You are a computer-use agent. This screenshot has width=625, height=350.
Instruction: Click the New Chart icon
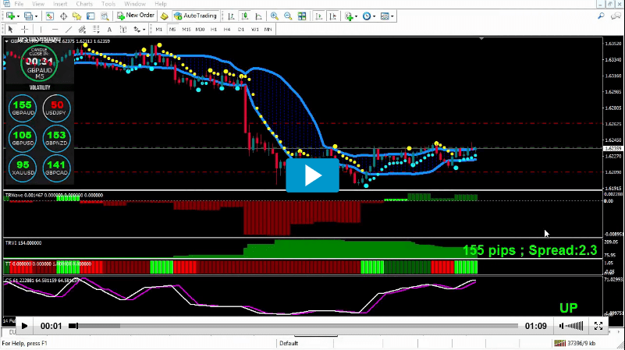pyautogui.click(x=10, y=16)
